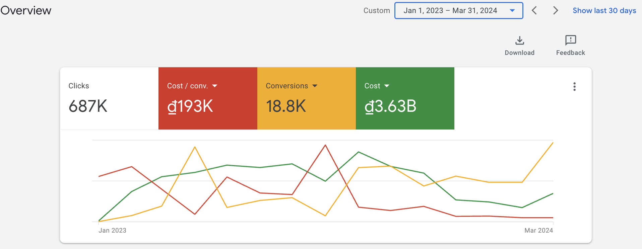Click the Jan 2023 axis label
This screenshot has width=642, height=249.
click(x=112, y=230)
